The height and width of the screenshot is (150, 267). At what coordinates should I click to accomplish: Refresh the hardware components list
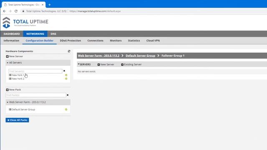69,51
